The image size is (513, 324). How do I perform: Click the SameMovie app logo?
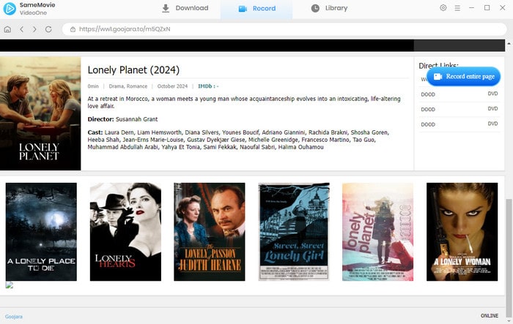point(10,9)
